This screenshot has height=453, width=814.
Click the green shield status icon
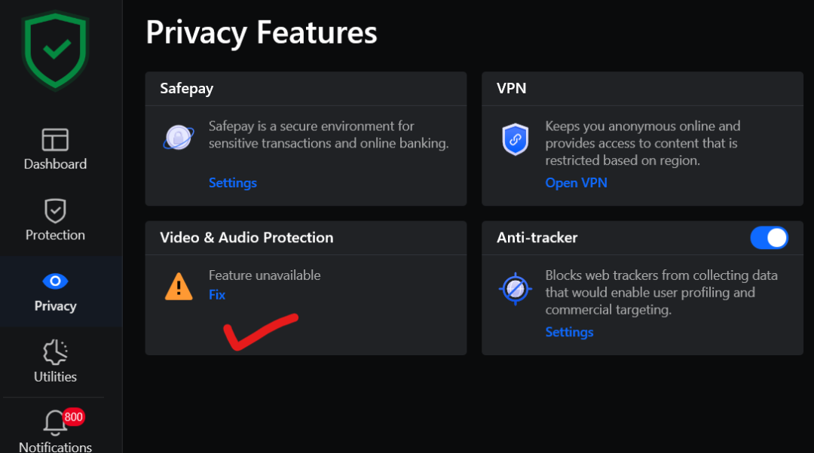55,50
